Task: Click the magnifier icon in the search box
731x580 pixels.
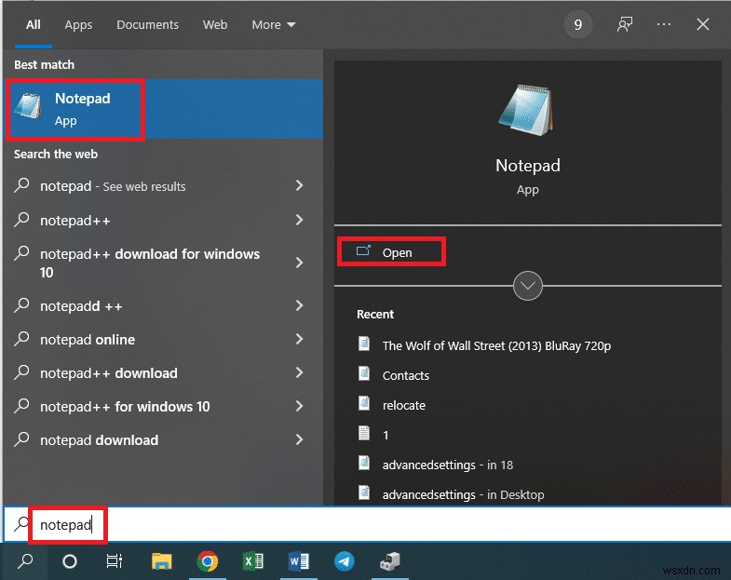Action: (20, 523)
